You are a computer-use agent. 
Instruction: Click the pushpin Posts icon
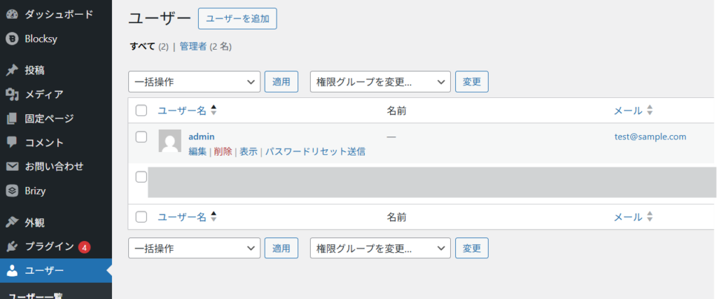click(11, 70)
